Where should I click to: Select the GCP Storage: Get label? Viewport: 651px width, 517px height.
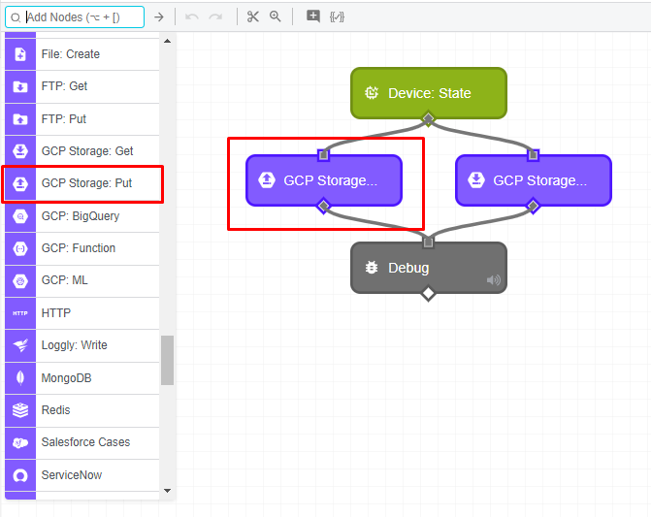pyautogui.click(x=87, y=151)
